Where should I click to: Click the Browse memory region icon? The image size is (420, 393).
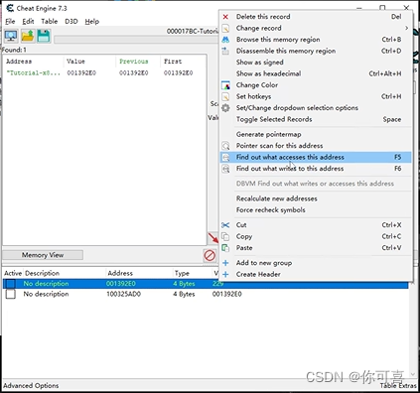(x=225, y=40)
